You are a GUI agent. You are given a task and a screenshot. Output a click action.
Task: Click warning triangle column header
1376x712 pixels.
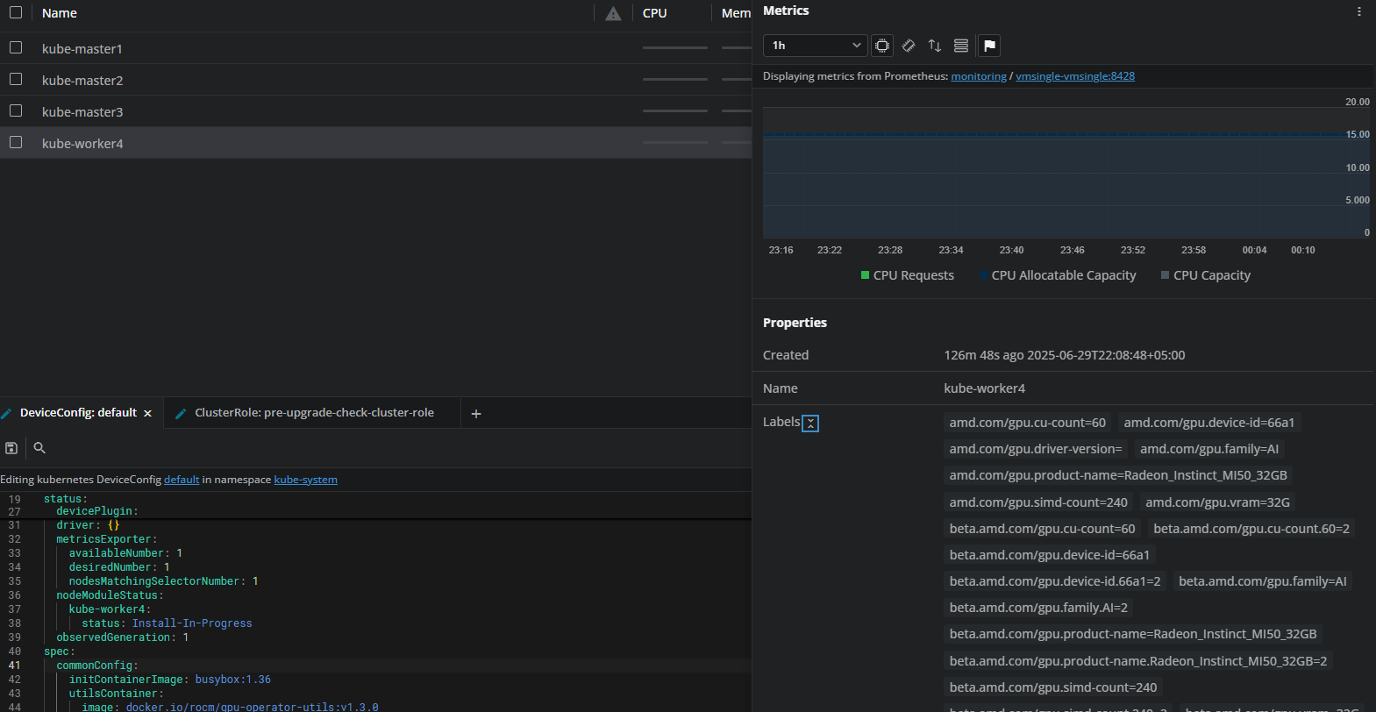pyautogui.click(x=613, y=13)
